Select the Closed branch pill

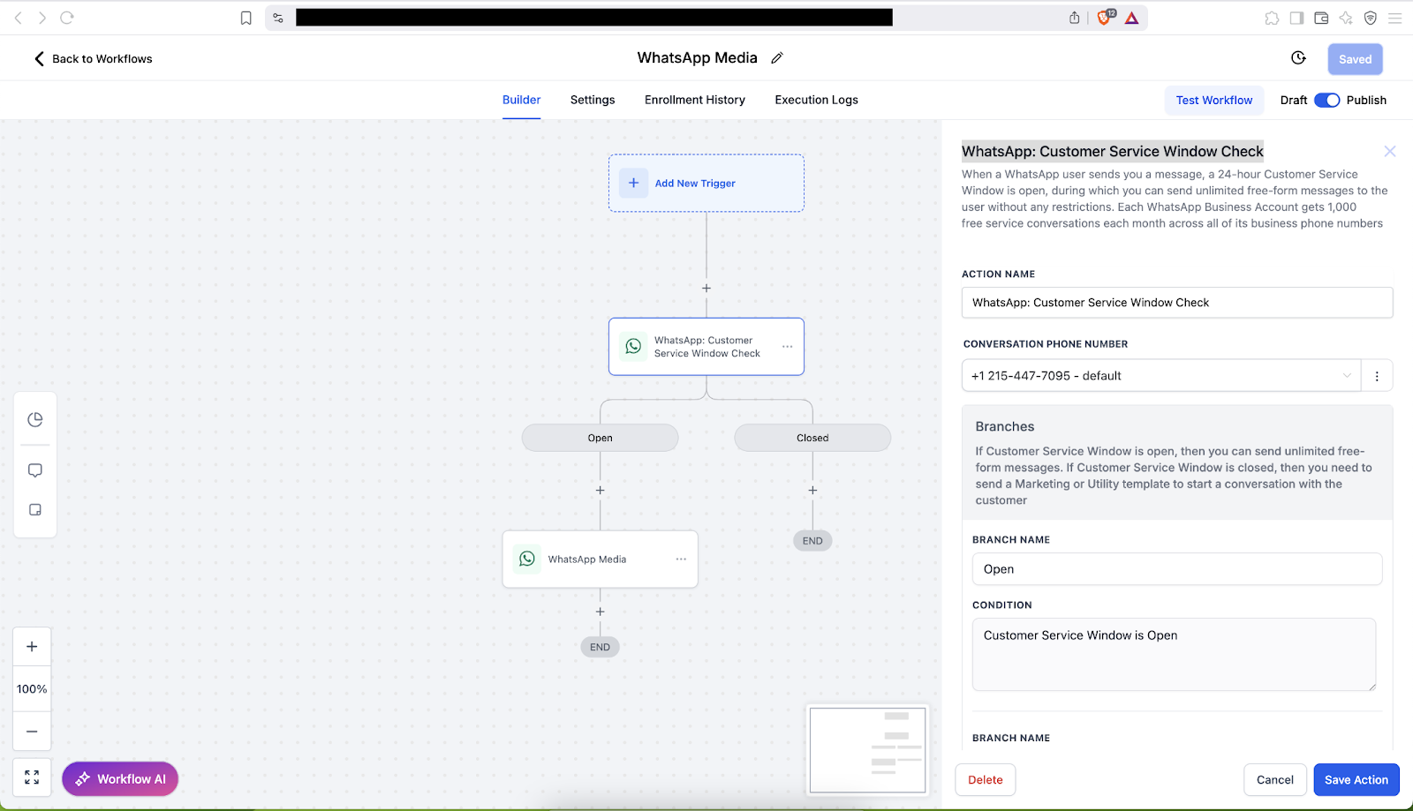coord(812,438)
